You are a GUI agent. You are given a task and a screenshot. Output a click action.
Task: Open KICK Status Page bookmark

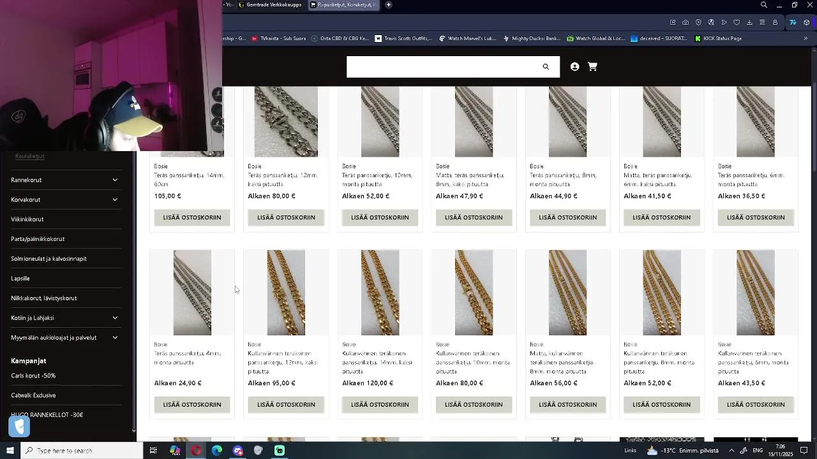pos(718,38)
